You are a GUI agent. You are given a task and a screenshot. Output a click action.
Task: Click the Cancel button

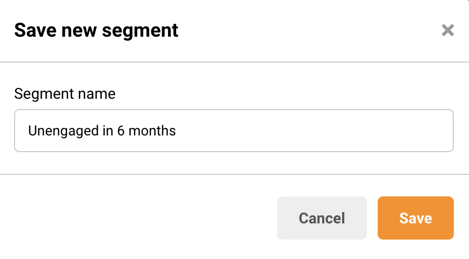[x=321, y=218]
